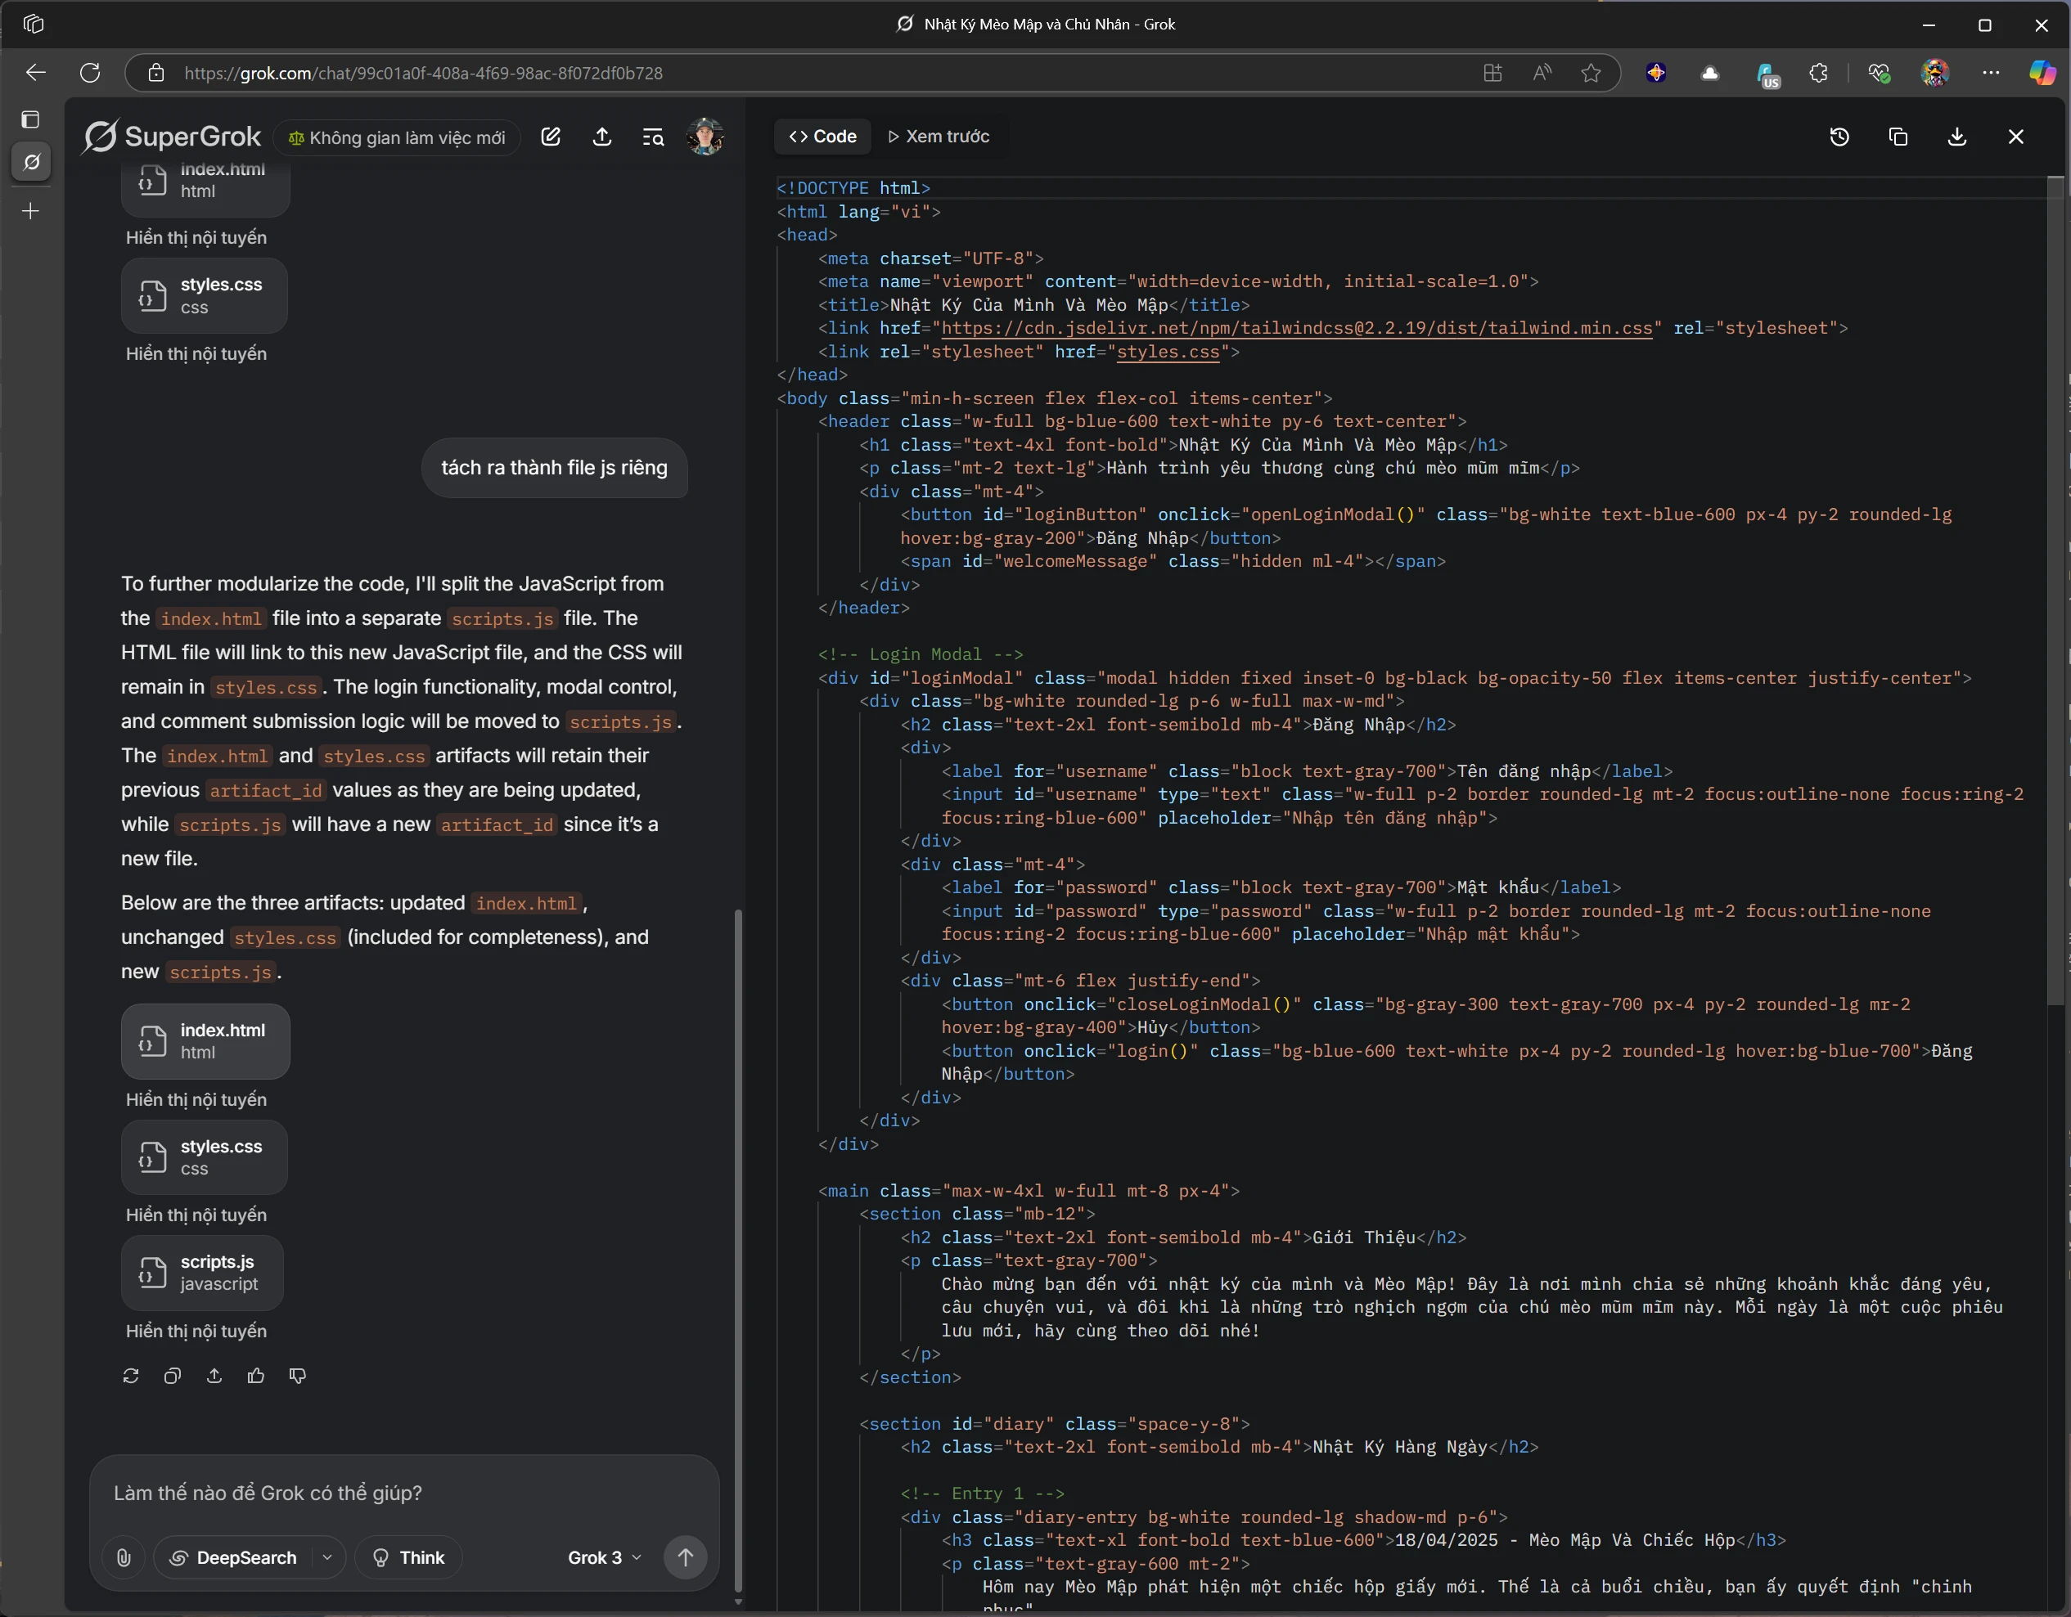Open the Grok sidebar icon in Edge
2071x1617 pixels.
31,162
